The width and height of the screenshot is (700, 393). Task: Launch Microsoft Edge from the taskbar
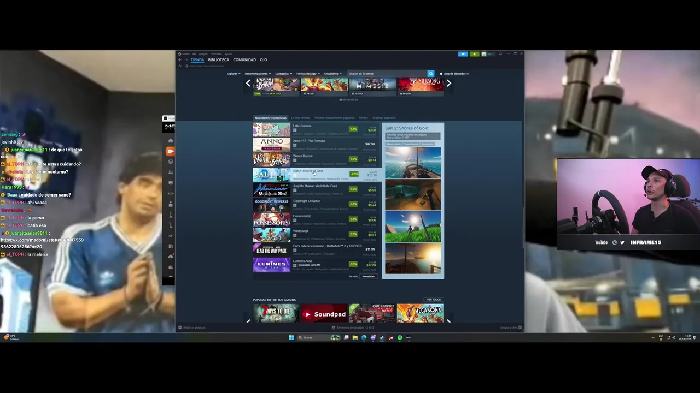364,337
